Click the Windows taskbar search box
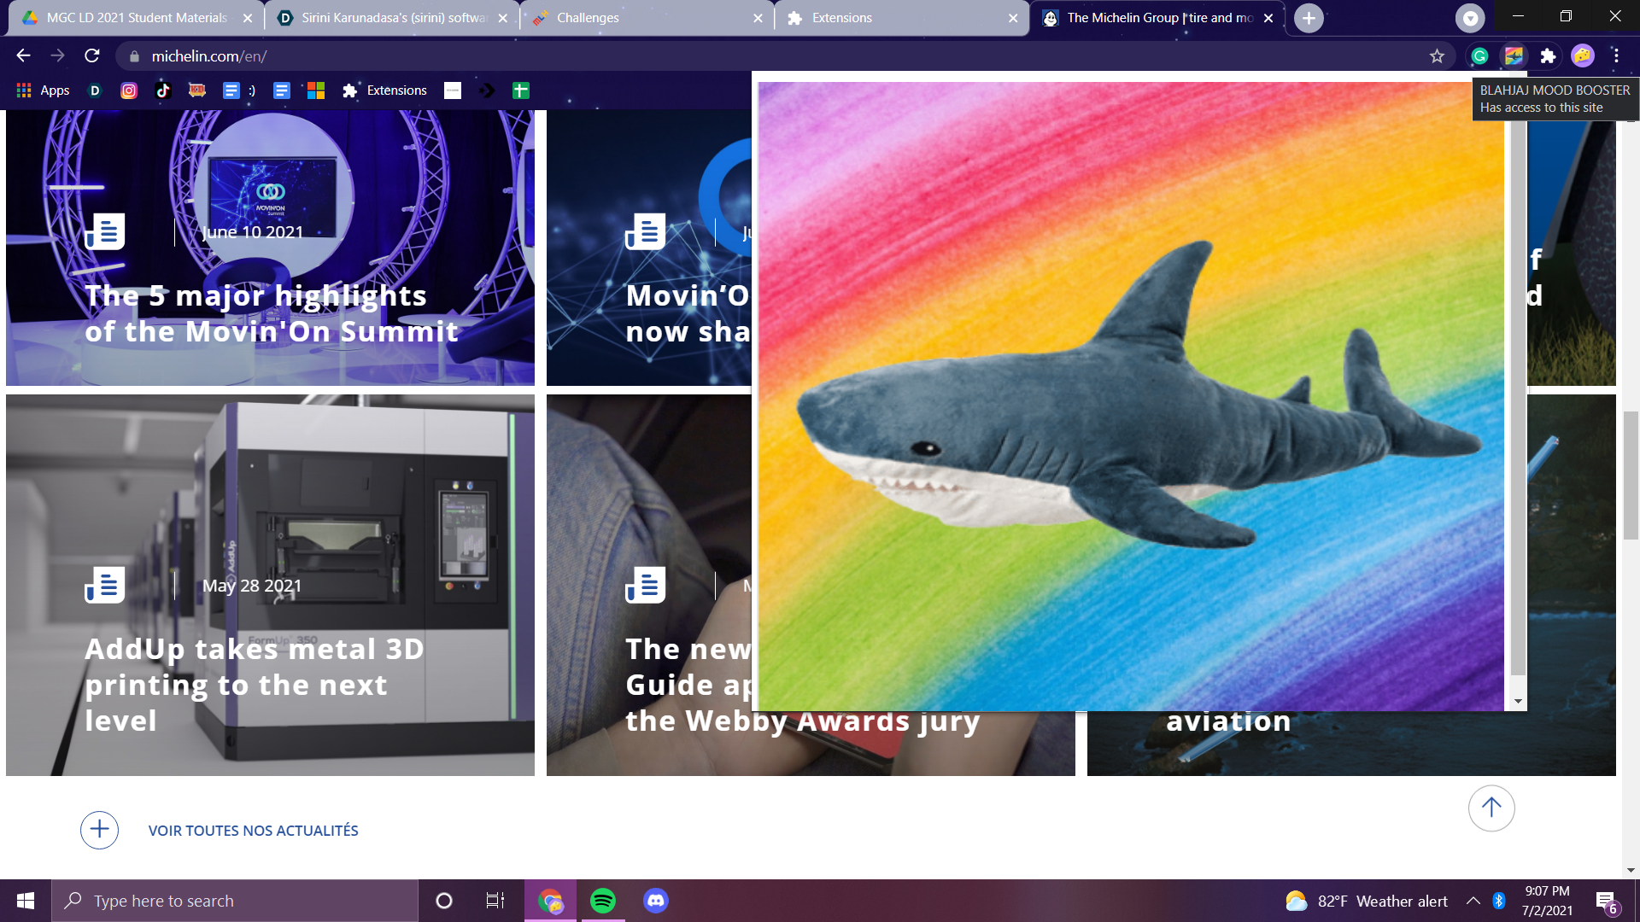The image size is (1640, 922). [235, 901]
